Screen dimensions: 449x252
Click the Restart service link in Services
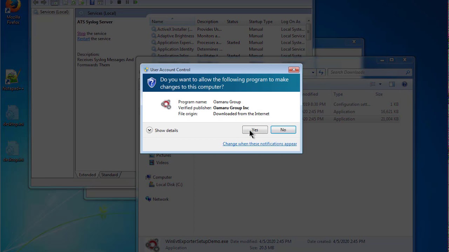[83, 39]
